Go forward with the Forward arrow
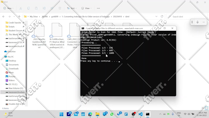Image resolution: width=209 pixels, height=118 pixels. (9, 17)
